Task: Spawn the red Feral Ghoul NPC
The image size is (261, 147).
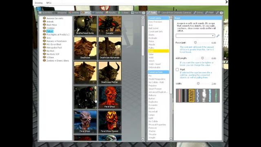Action: pos(110,97)
